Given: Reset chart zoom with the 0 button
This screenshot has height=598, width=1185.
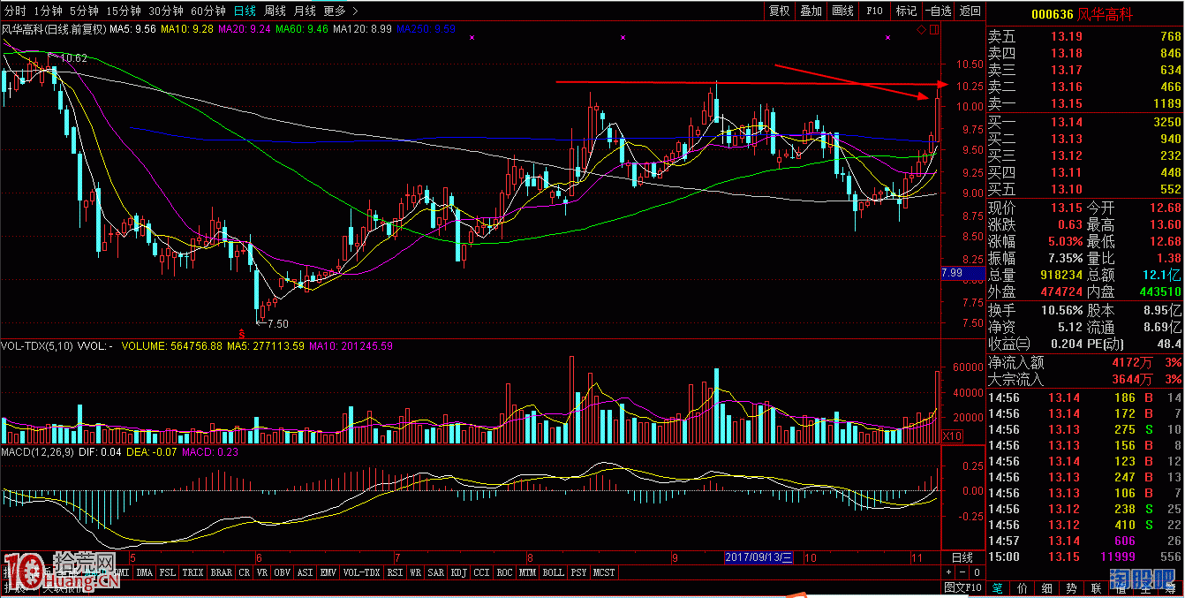Looking at the screenshot, I should click(x=975, y=572).
